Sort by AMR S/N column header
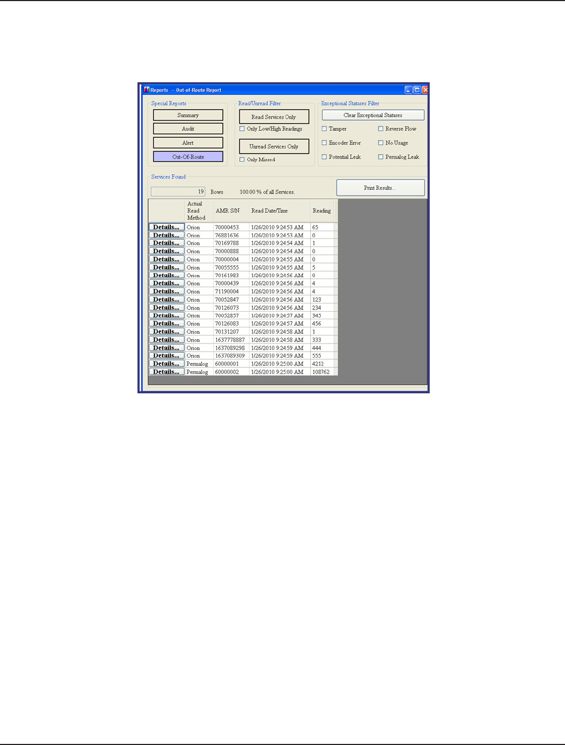The height and width of the screenshot is (745, 565). click(x=231, y=211)
